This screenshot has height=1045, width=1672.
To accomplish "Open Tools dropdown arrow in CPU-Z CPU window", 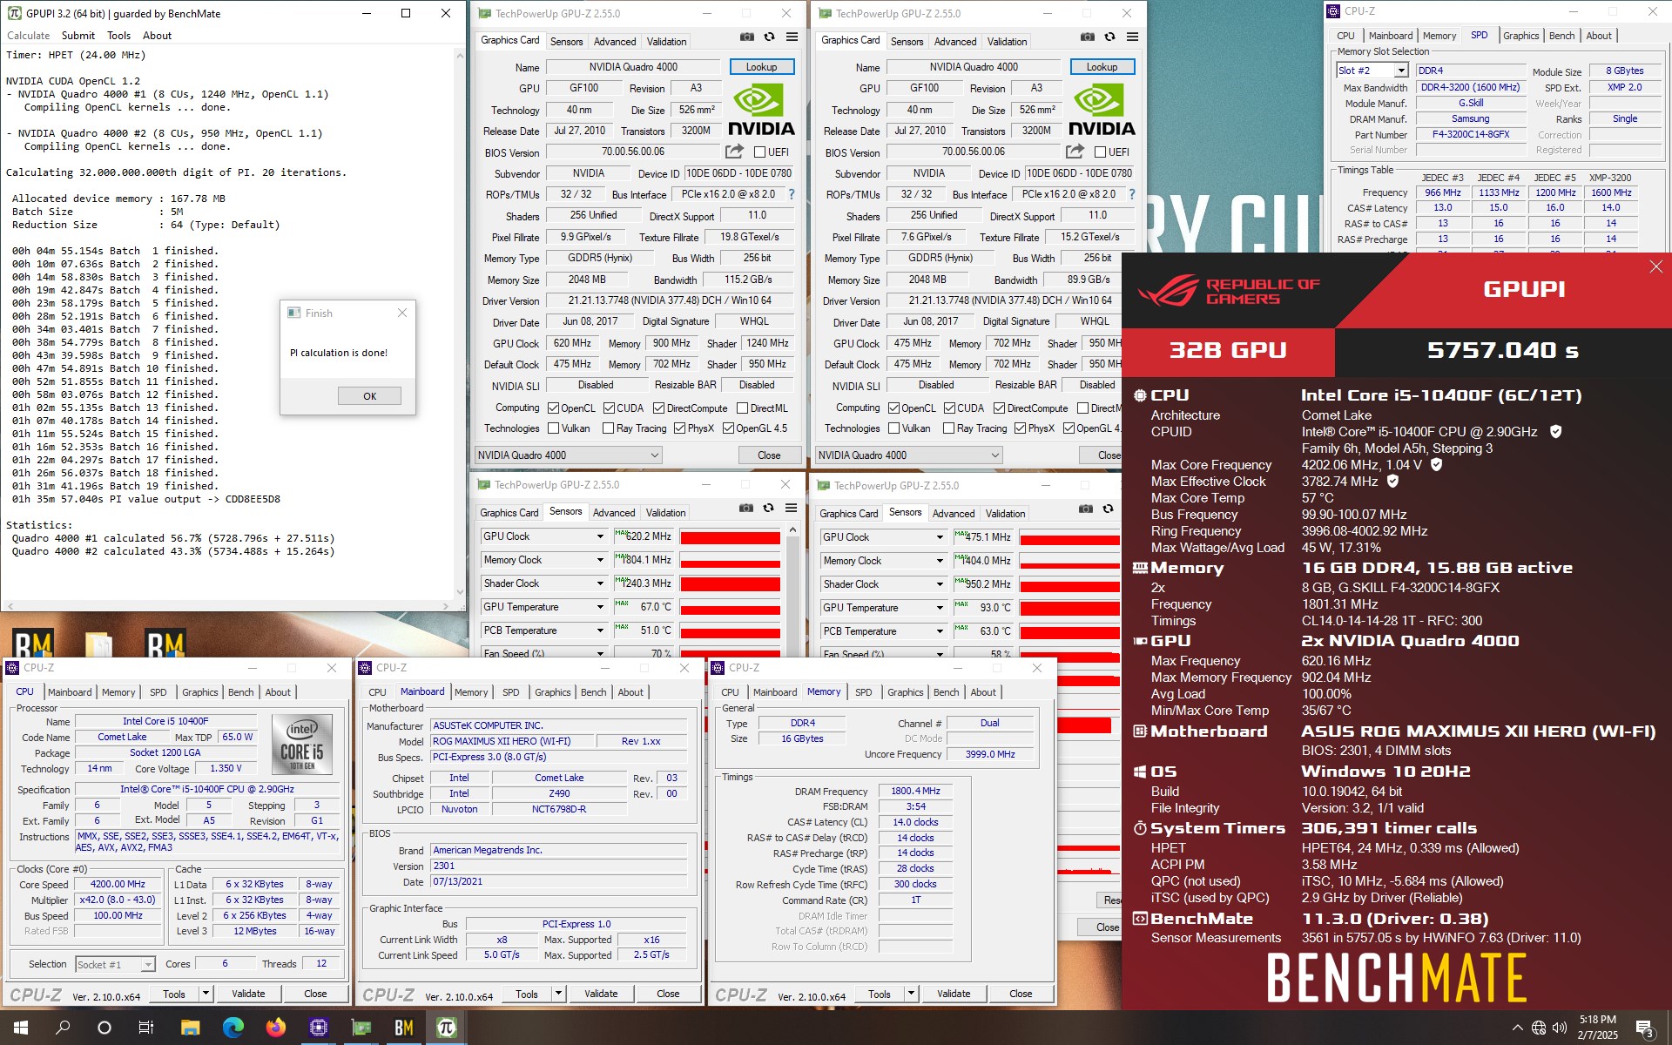I will (206, 994).
